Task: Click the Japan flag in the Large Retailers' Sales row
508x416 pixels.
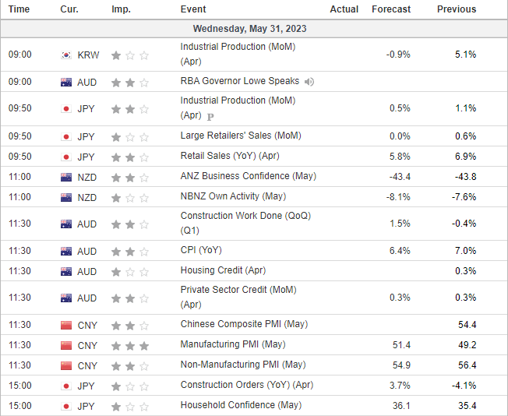Action: 66,137
